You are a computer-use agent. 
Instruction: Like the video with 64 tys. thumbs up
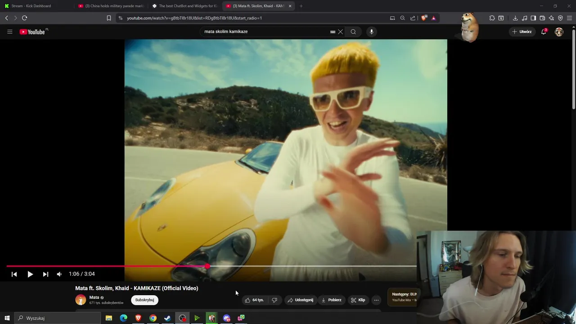click(x=254, y=300)
